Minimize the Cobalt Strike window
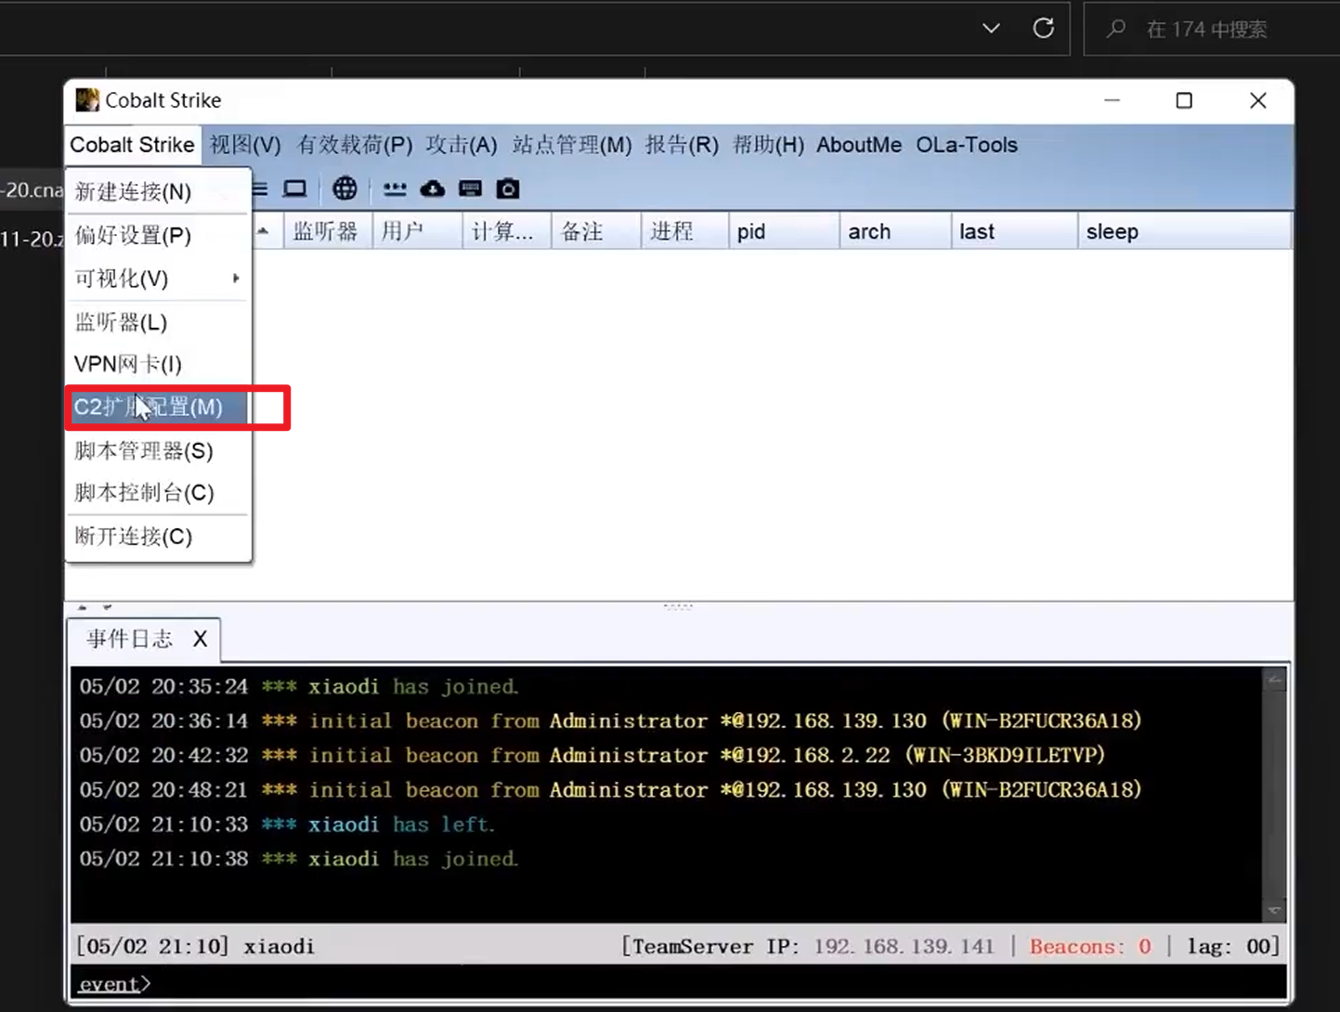Screen dimensions: 1340x1012 coord(1112,100)
